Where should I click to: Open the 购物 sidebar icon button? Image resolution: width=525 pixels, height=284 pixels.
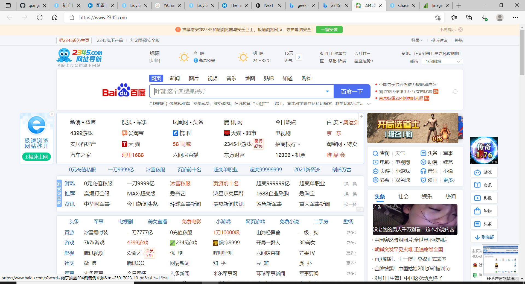click(484, 211)
